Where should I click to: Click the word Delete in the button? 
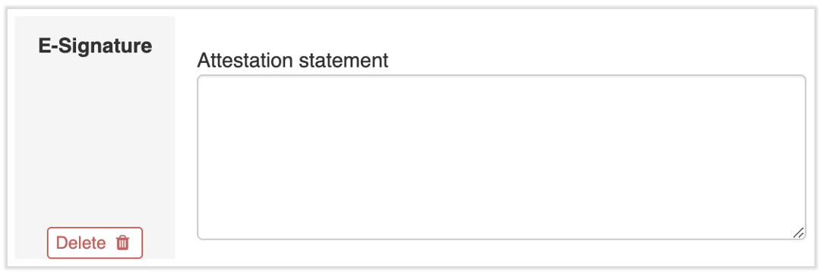pos(81,243)
